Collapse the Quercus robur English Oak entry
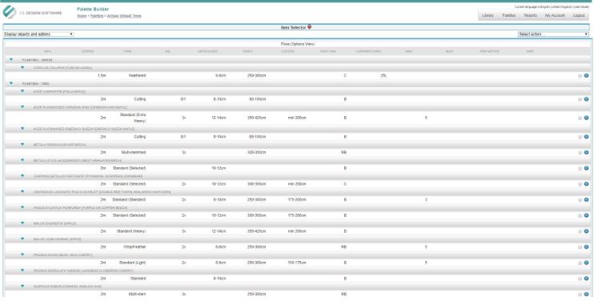Image resolution: width=594 pixels, height=301 pixels. click(22, 286)
